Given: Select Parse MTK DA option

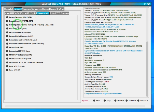Looking at the screenshot, I should pos(13,70).
